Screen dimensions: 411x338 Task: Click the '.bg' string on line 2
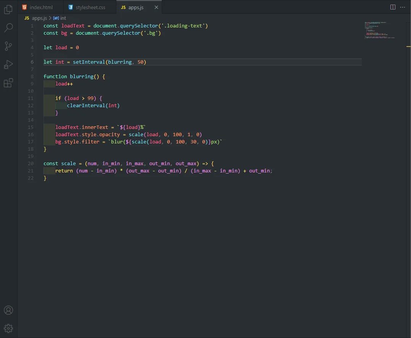pos(151,33)
